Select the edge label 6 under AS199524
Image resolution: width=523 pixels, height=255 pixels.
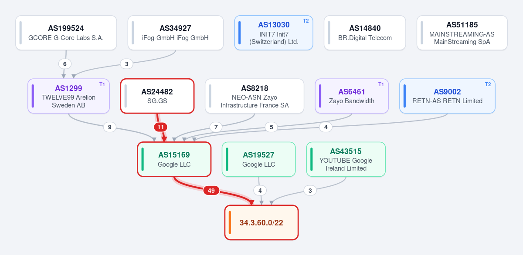coord(65,64)
